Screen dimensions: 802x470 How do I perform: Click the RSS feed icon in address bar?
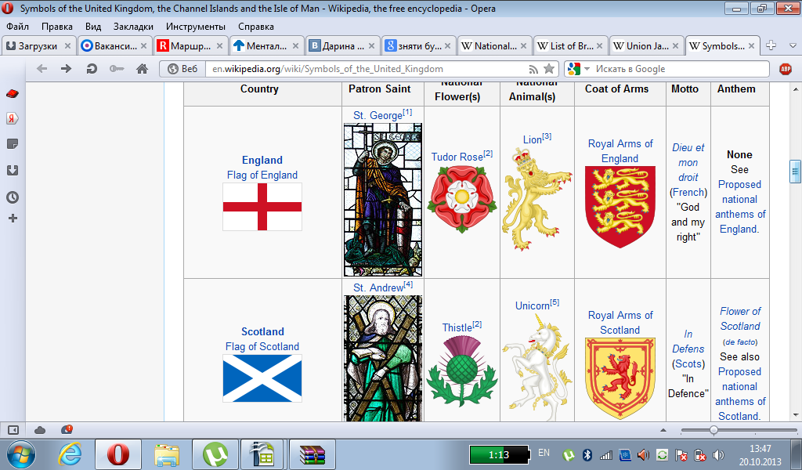(533, 69)
